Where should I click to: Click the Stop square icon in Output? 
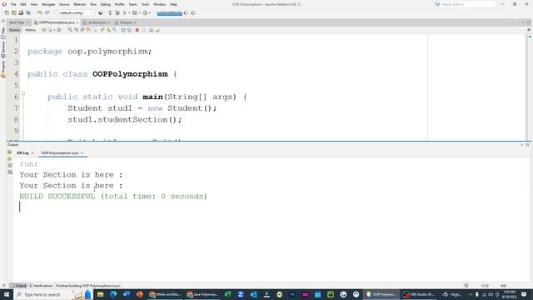[10, 165]
